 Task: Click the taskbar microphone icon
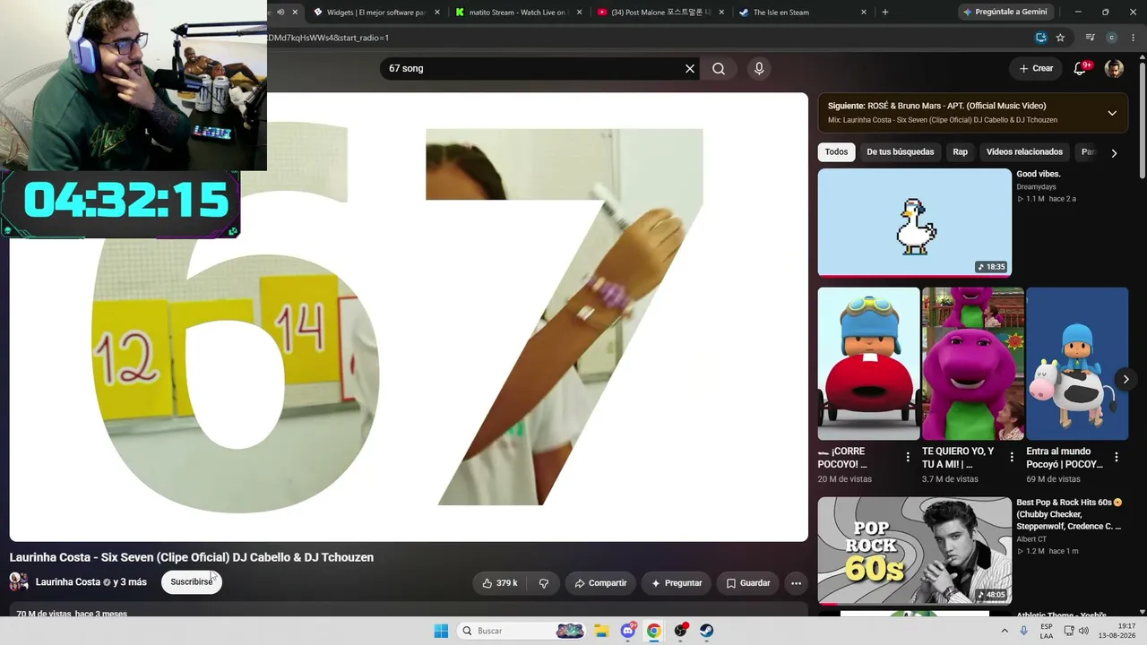(x=1023, y=631)
